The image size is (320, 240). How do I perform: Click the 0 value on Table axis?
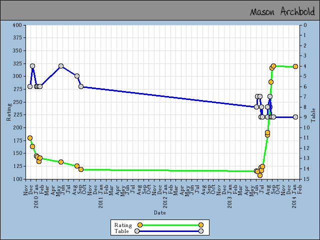(305, 25)
